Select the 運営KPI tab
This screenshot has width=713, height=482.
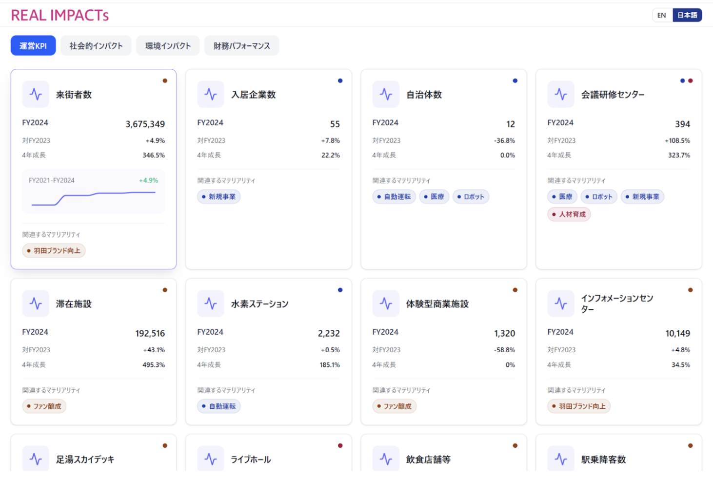pyautogui.click(x=33, y=46)
